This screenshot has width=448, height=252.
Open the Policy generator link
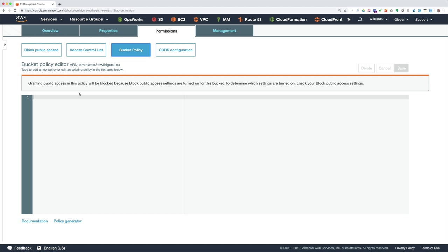68,221
